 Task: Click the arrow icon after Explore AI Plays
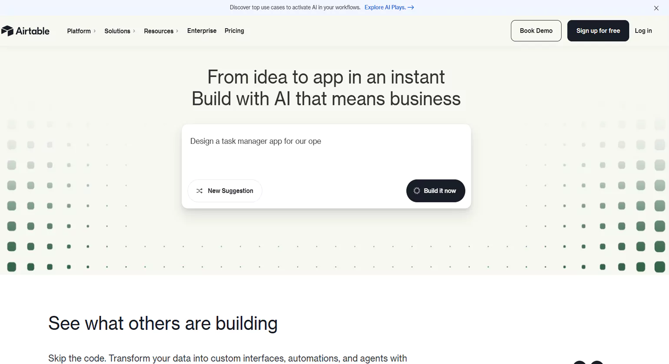(x=411, y=7)
